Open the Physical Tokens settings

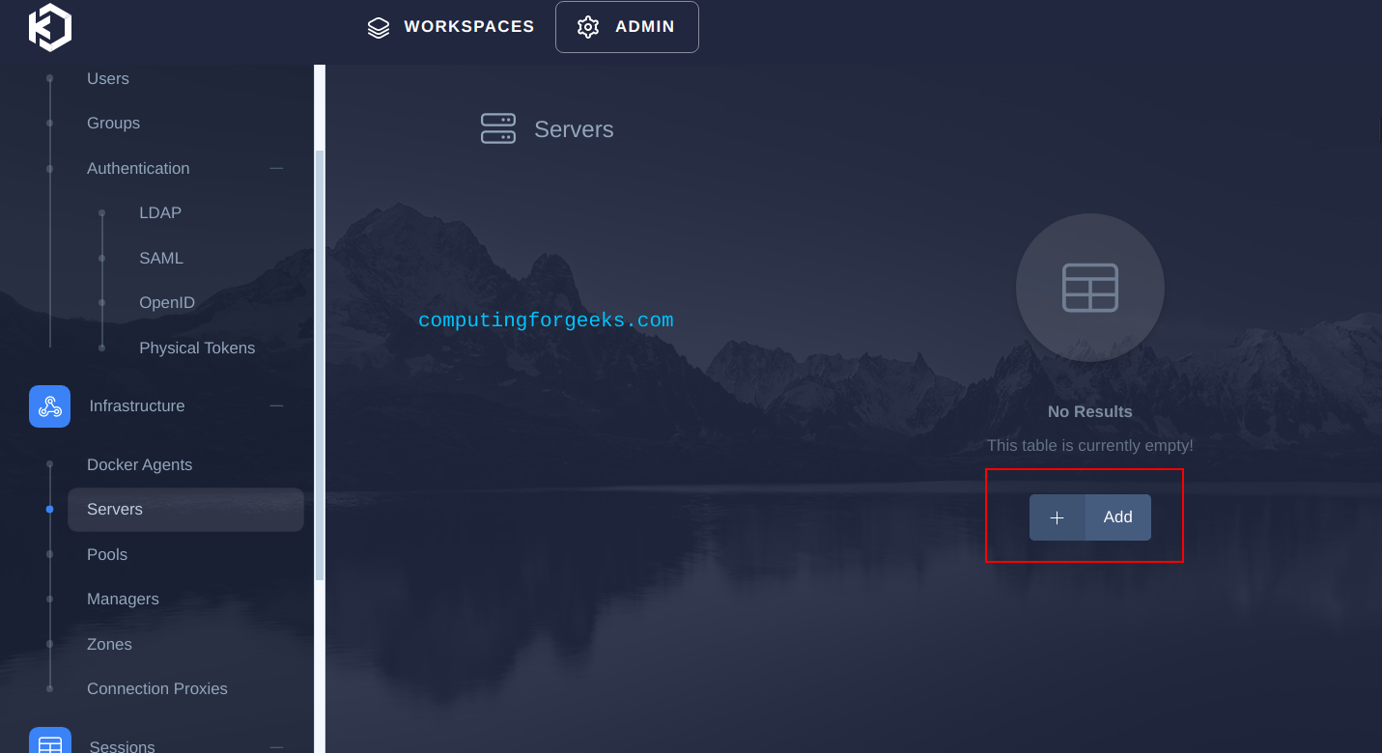pos(197,348)
